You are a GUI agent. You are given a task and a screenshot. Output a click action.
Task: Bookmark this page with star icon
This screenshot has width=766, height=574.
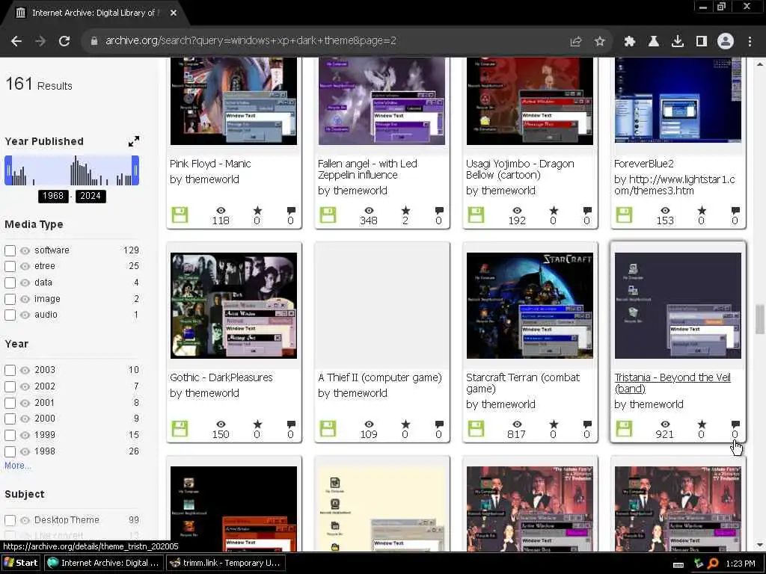pos(599,42)
